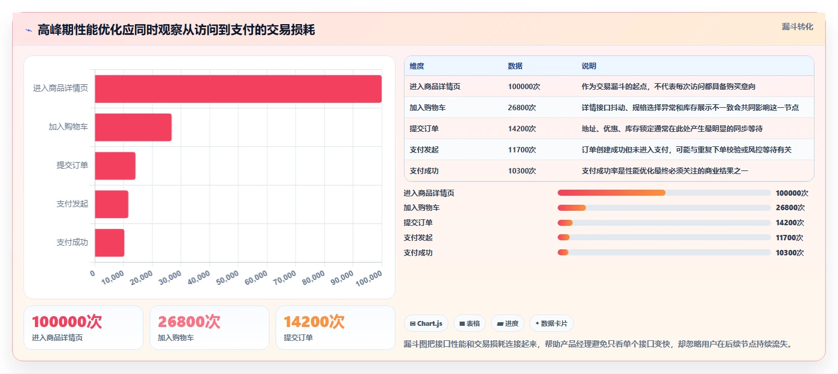The image size is (838, 374).
Task: Click the 11700次 value beside the progress bar
Action: tap(790, 238)
